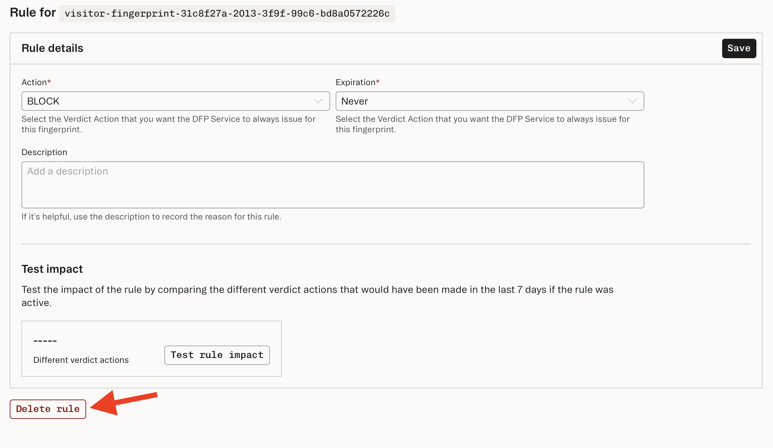
Task: Click the Description field label
Action: tap(44, 152)
